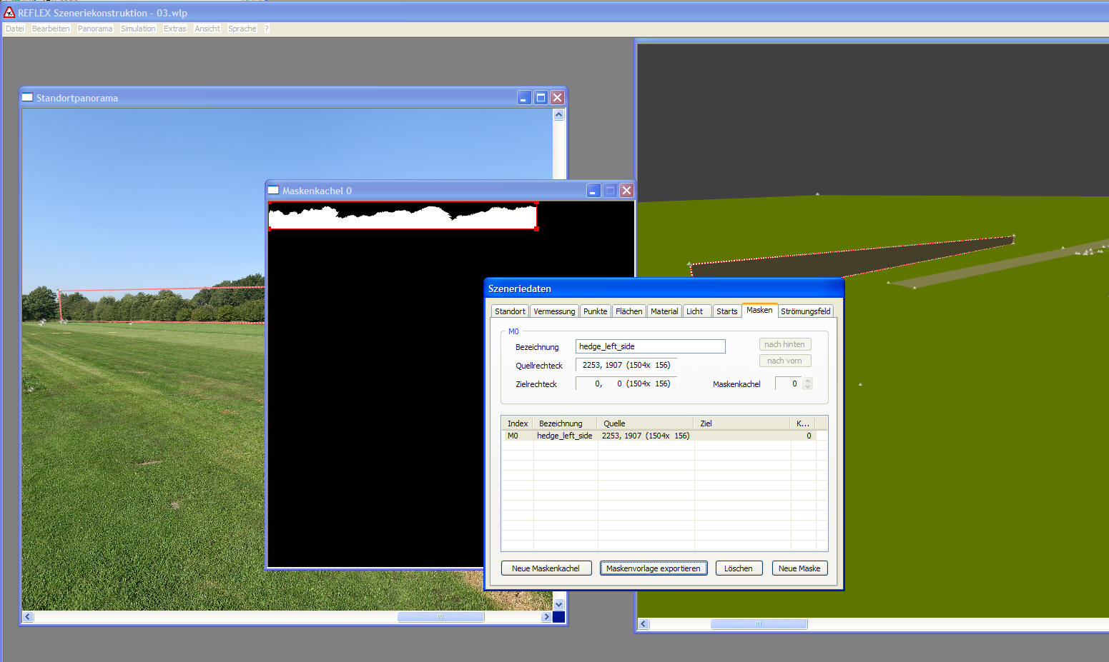Open the Ansicht menu
The height and width of the screenshot is (662, 1109).
coord(207,29)
